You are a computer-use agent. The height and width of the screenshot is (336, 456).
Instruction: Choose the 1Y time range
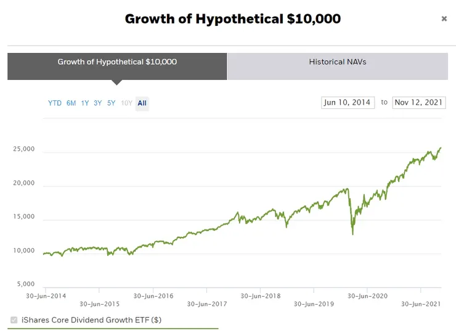tap(85, 103)
